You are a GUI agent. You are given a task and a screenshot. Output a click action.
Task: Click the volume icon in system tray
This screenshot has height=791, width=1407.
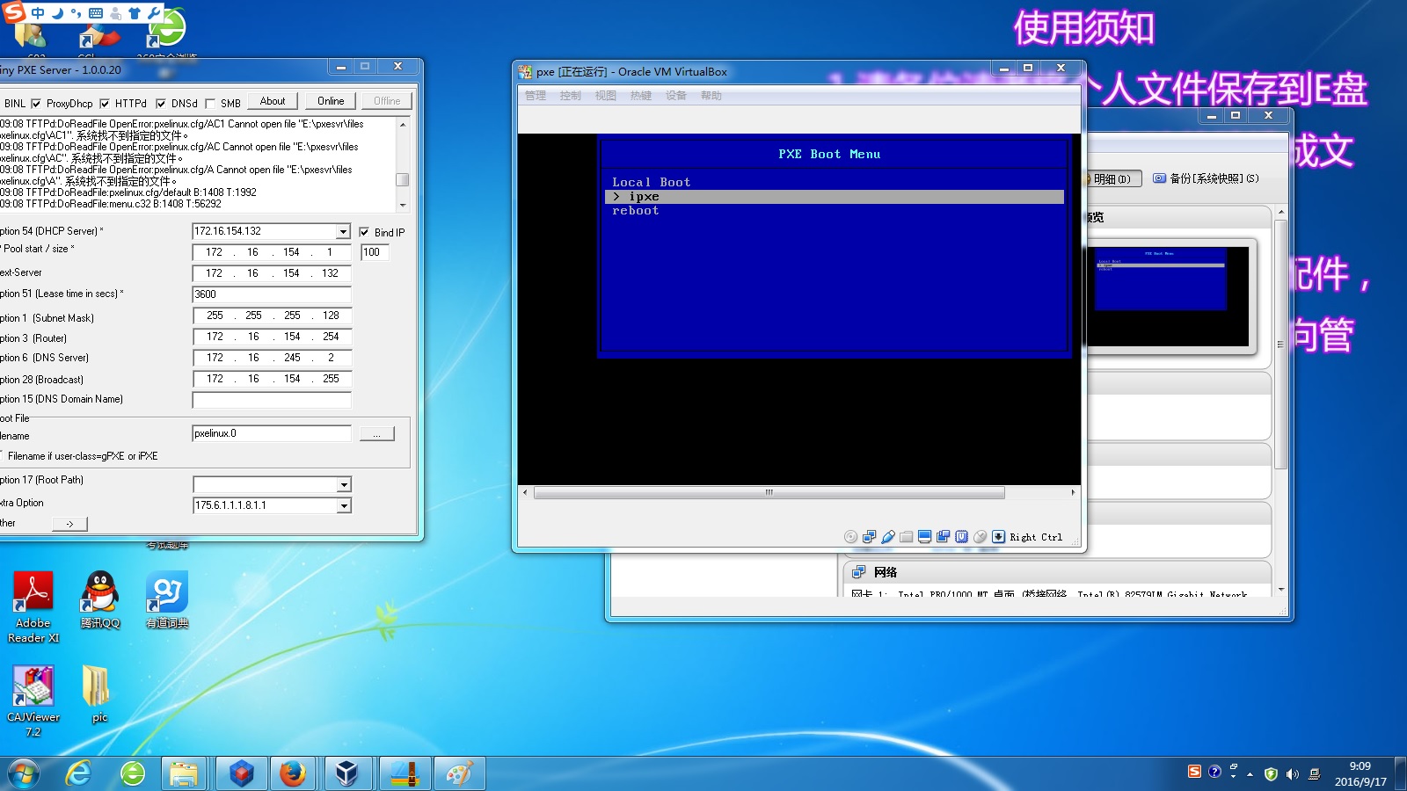pos(1292,774)
